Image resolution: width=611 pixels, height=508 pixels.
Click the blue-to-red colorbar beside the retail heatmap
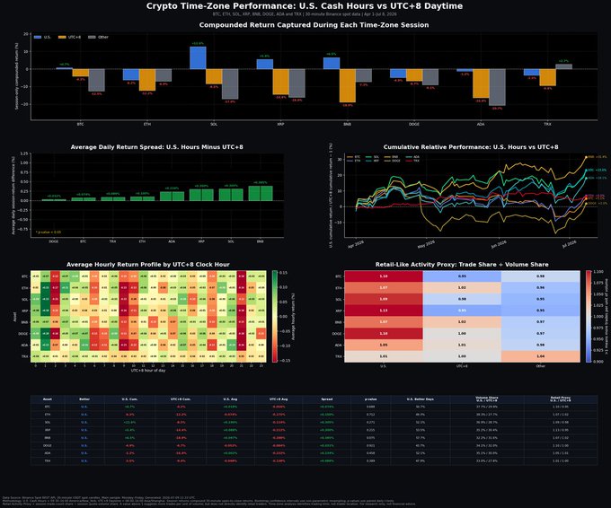click(589, 317)
